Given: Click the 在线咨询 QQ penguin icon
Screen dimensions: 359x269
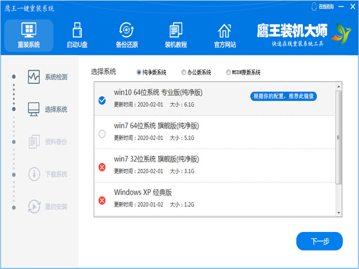Looking at the screenshot, I should 314,7.
